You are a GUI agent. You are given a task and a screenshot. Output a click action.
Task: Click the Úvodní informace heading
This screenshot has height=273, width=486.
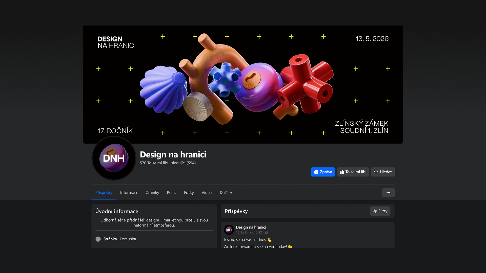coord(117,211)
